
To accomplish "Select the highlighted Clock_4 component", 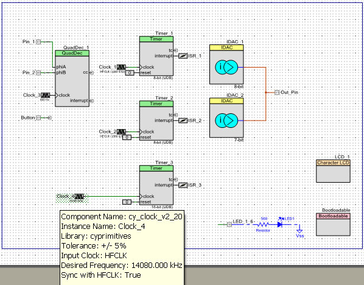I will [72, 198].
